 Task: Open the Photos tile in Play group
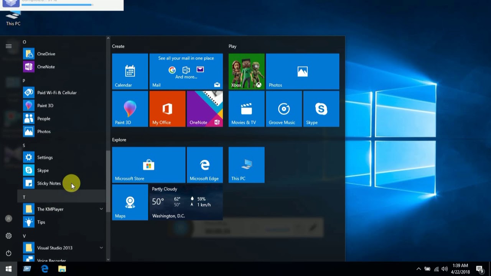[x=302, y=71]
